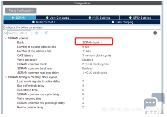
Task: Select SDRAM common burst read label
Action: [35, 68]
